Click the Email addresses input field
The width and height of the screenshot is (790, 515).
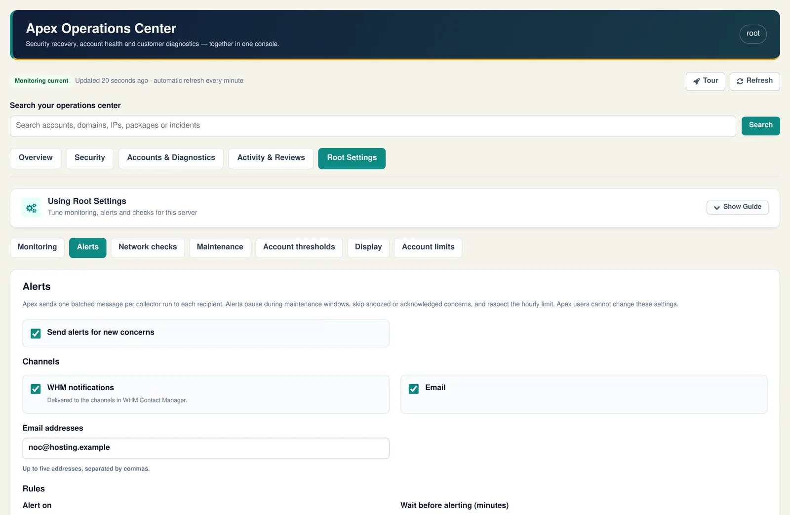click(x=206, y=448)
